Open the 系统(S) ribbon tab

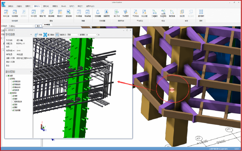[x=11, y=6]
